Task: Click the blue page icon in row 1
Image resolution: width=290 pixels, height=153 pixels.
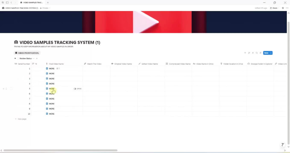Action: [x=47, y=68]
